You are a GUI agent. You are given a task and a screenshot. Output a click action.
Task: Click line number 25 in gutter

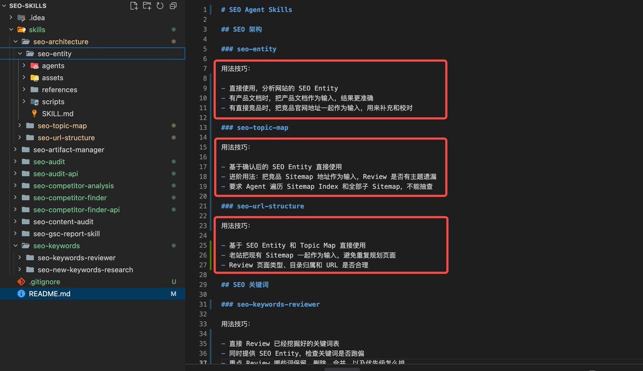tap(203, 245)
